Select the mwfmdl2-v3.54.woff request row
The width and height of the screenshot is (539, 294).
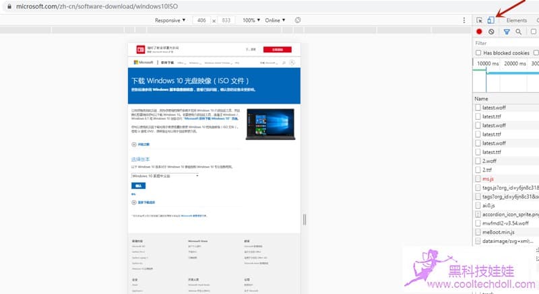coord(506,223)
